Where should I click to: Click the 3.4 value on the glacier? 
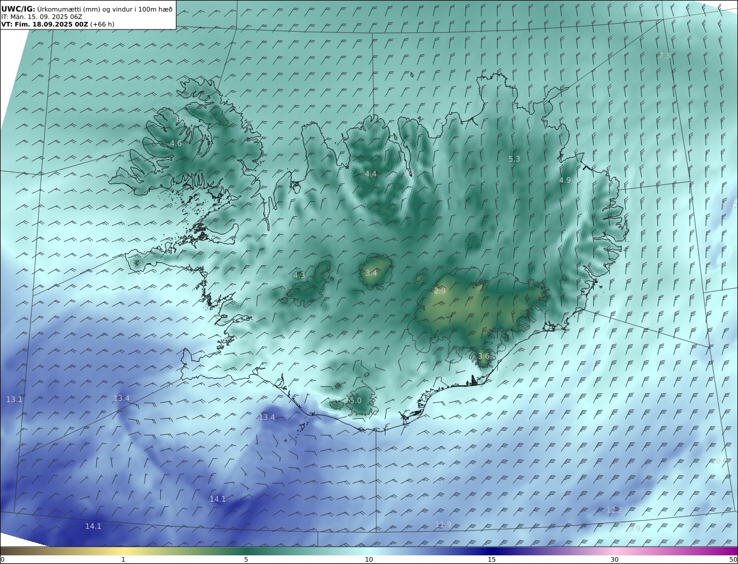click(371, 273)
